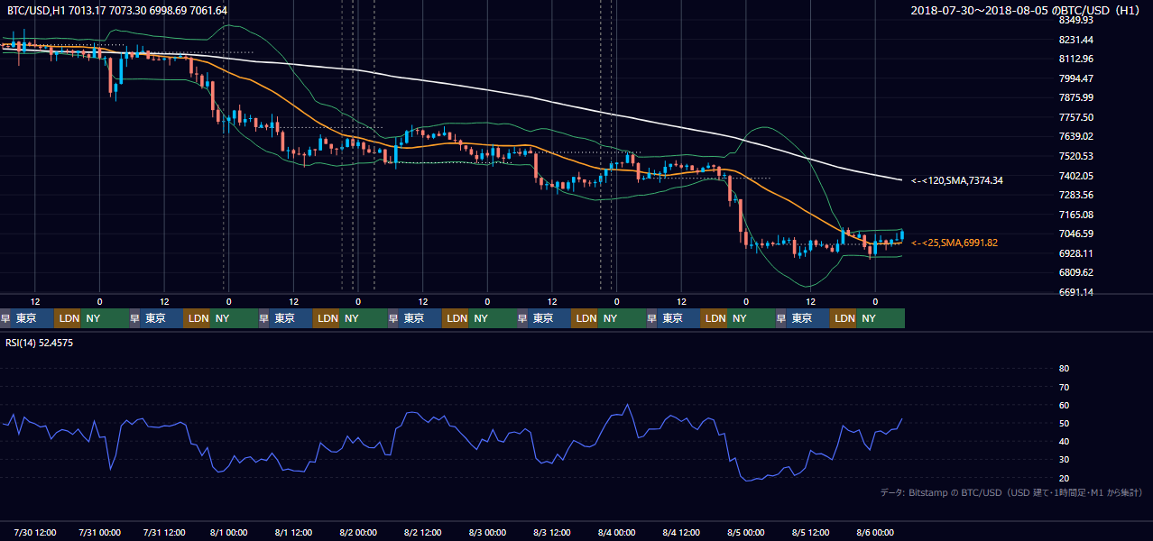1153x541 pixels.
Task: Click RSI level 20 label
Action: [x=1064, y=478]
